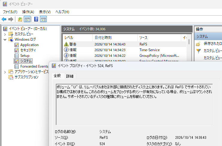Sort by the レベル column header

78,38
